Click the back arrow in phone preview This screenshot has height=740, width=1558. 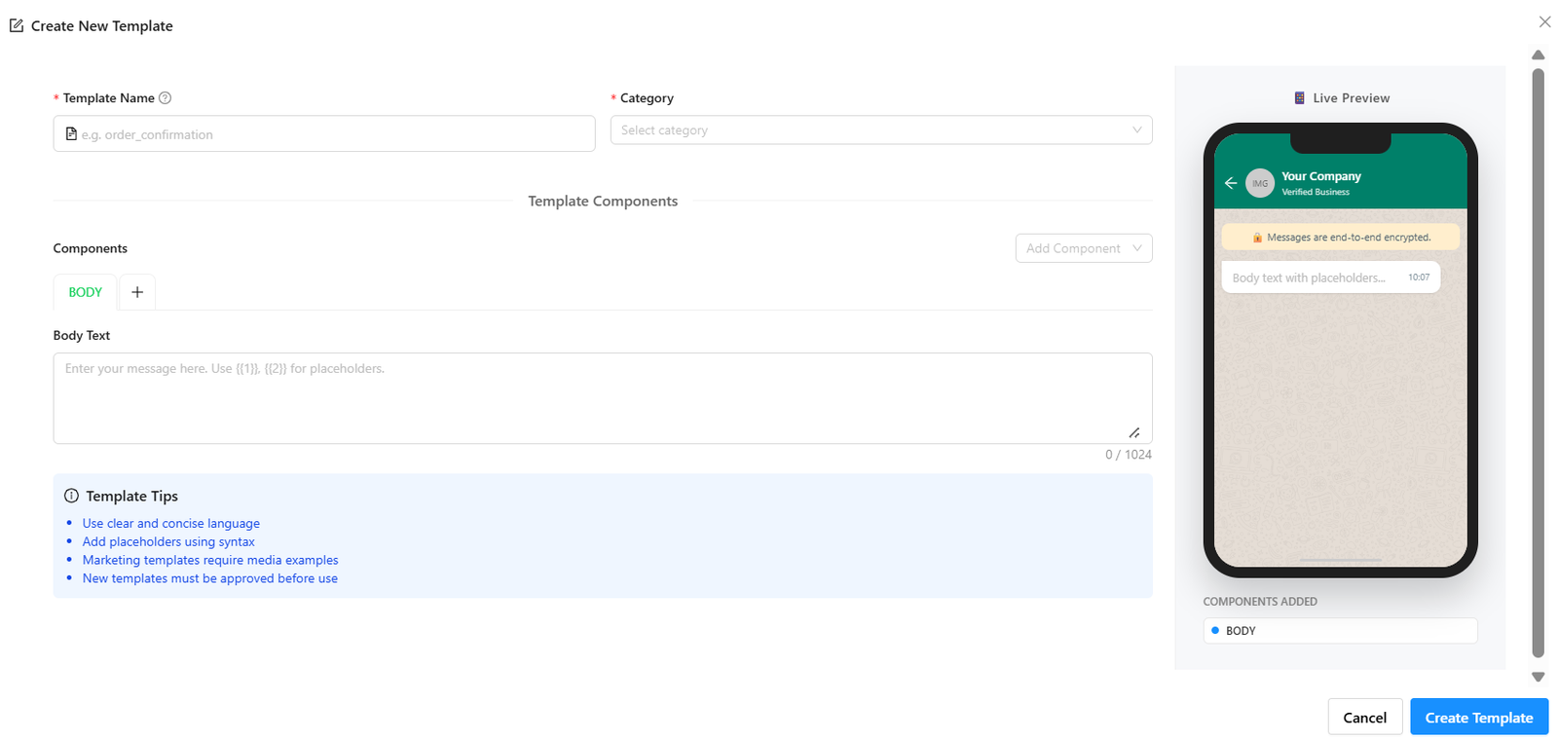coord(1231,183)
